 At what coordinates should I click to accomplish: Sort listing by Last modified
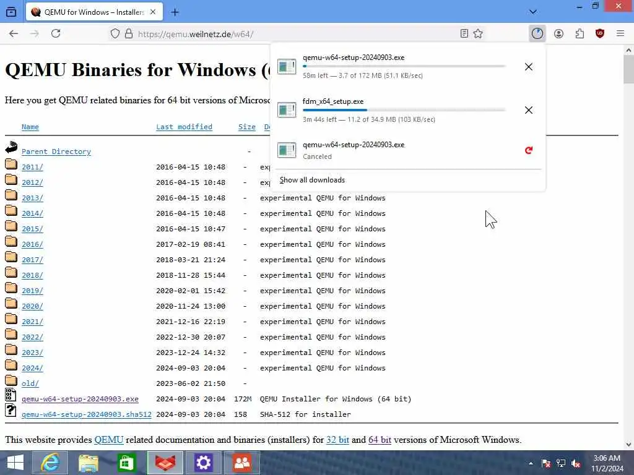point(184,127)
